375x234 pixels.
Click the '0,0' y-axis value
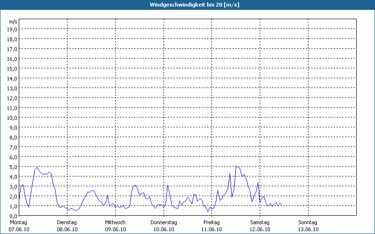[14, 216]
